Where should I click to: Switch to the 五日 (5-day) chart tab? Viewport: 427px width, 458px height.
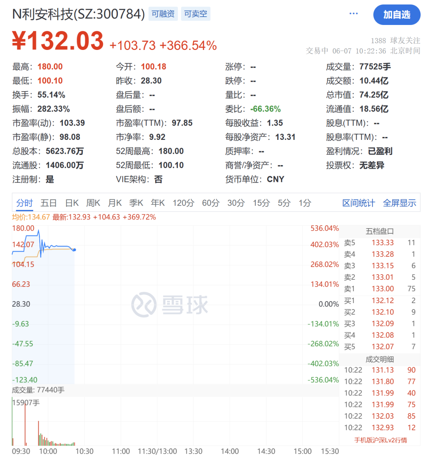[48, 203]
